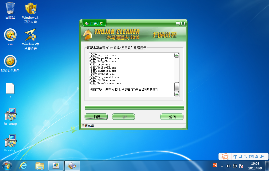Image resolution: width=269 pixels, height=171 pixels.
Task: Click the '检查:svchost.exe' line
Action: 102,74
